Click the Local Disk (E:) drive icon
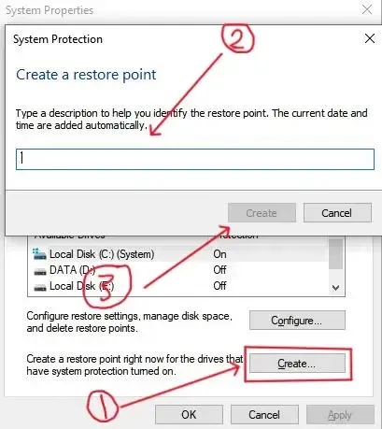Image resolution: width=382 pixels, height=429 pixels. tap(40, 287)
